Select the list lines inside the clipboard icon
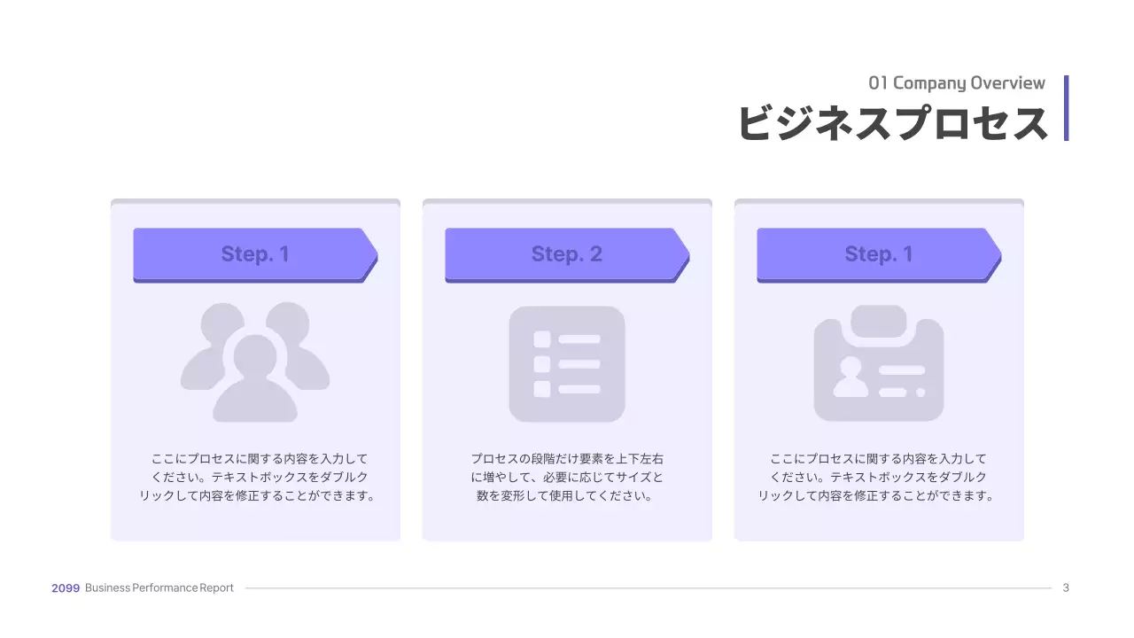Image resolution: width=1134 pixels, height=638 pixels. click(580, 363)
